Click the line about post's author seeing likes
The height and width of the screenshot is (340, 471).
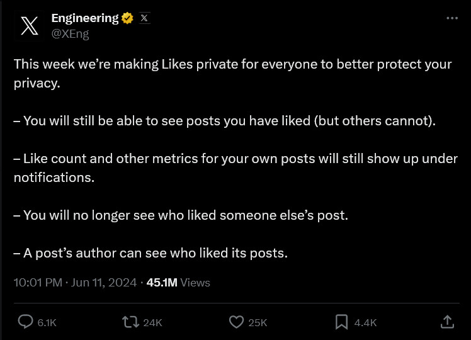click(x=150, y=253)
